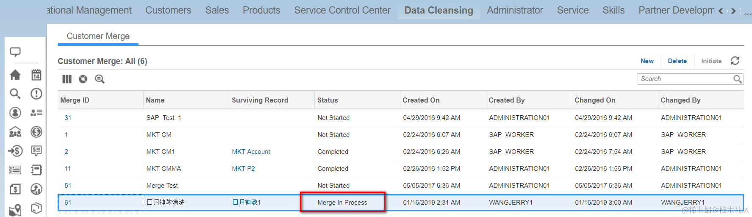Image resolution: width=752 pixels, height=217 pixels.
Task: Click the refresh icon beside Initiate
Action: tap(735, 61)
